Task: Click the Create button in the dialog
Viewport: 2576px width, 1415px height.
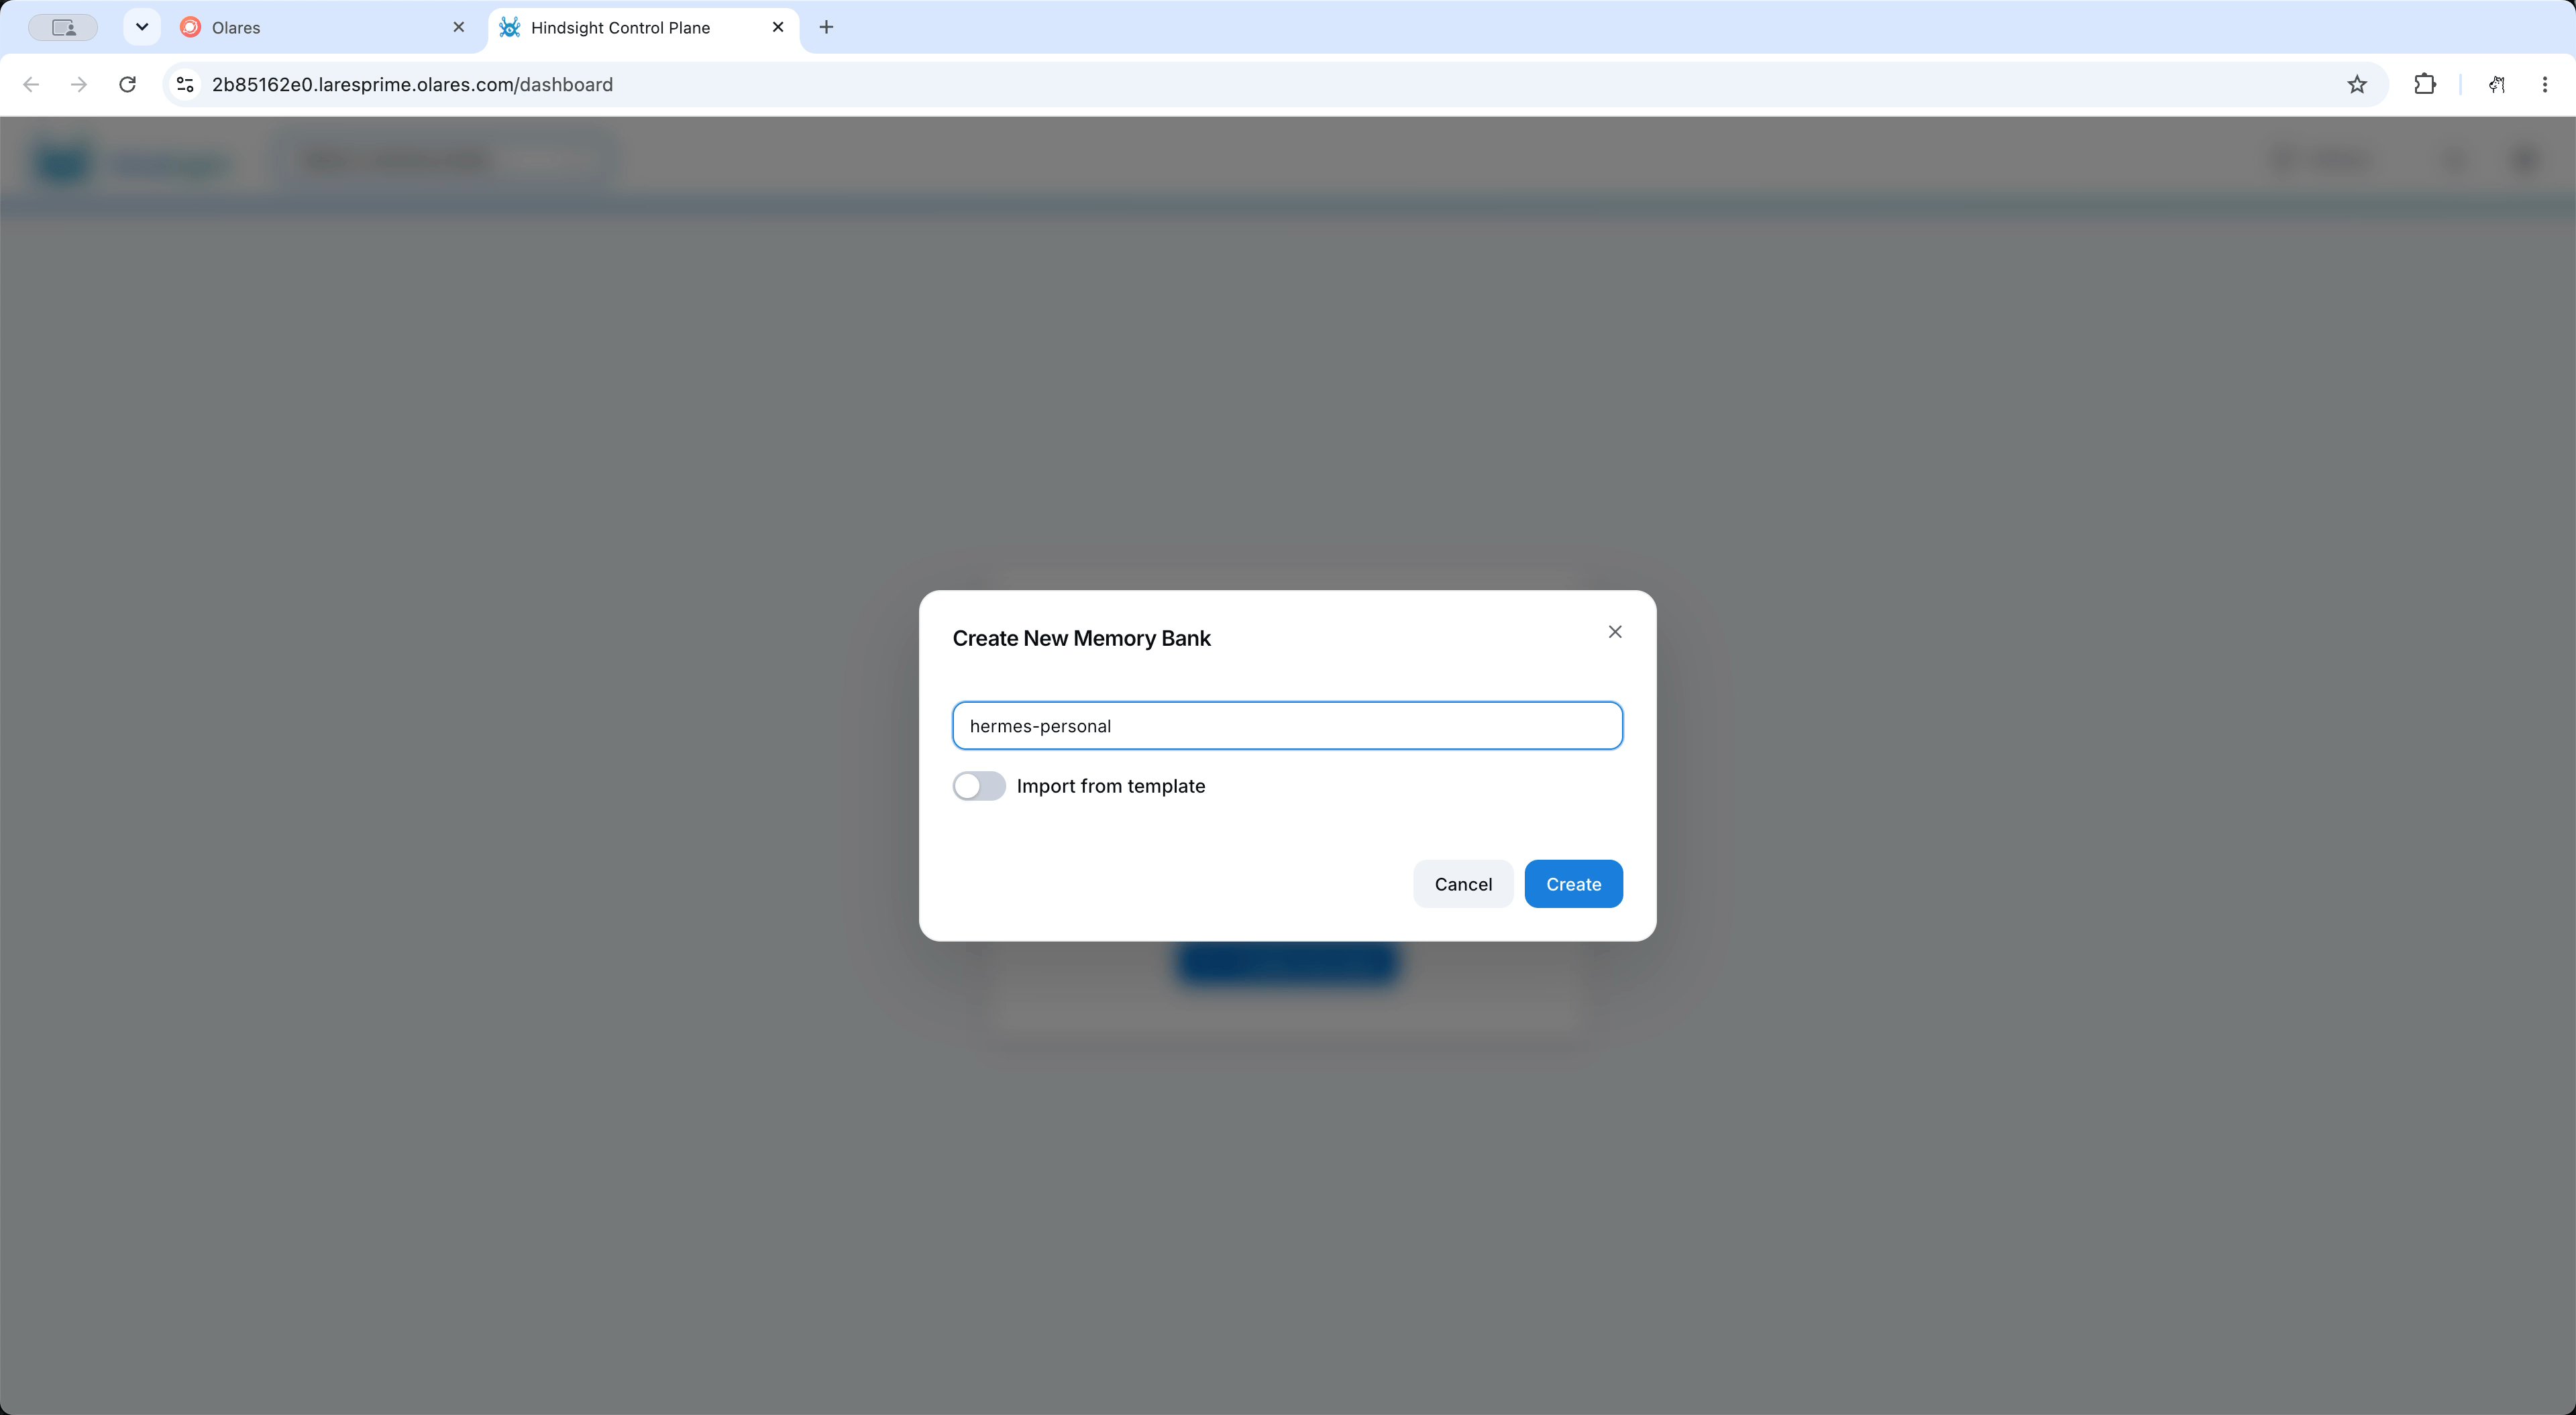Action: coord(1573,884)
